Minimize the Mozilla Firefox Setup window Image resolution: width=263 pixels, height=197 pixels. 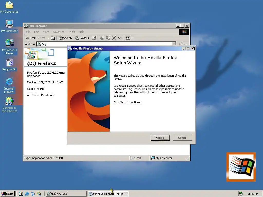184,48
